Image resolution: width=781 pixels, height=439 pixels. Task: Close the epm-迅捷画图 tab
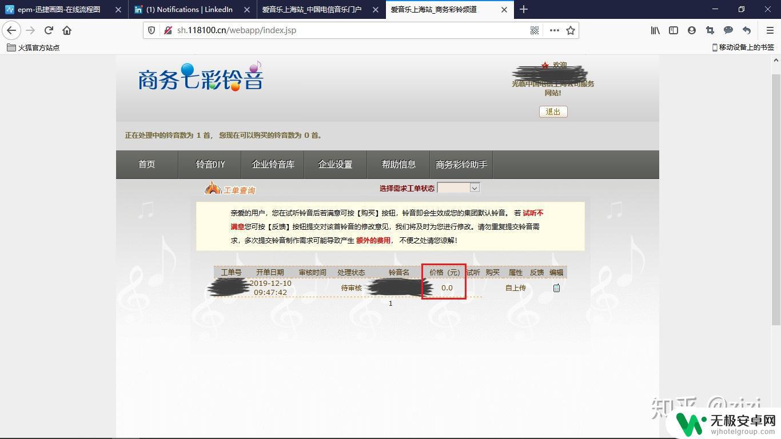click(118, 10)
